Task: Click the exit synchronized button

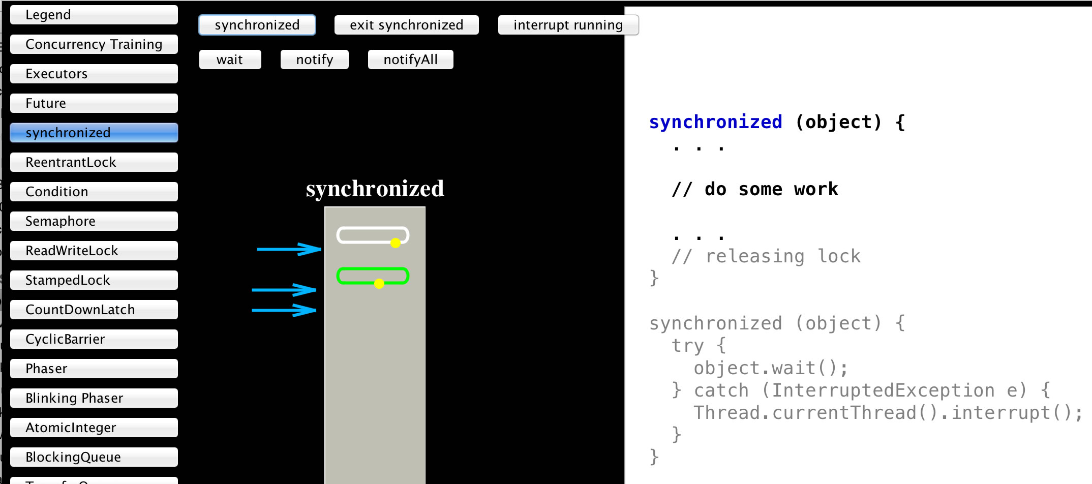Action: pyautogui.click(x=407, y=25)
